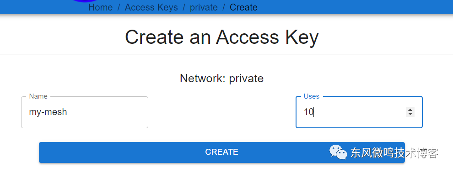Image resolution: width=453 pixels, height=173 pixels.
Task: Select the Create breadcrumb item
Action: 243,7
